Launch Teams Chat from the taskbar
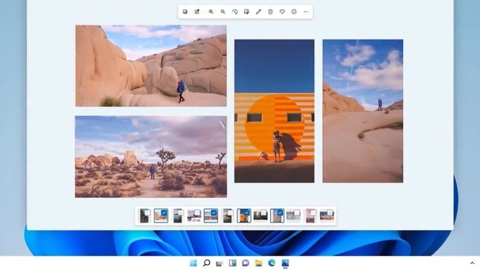 (x=245, y=263)
